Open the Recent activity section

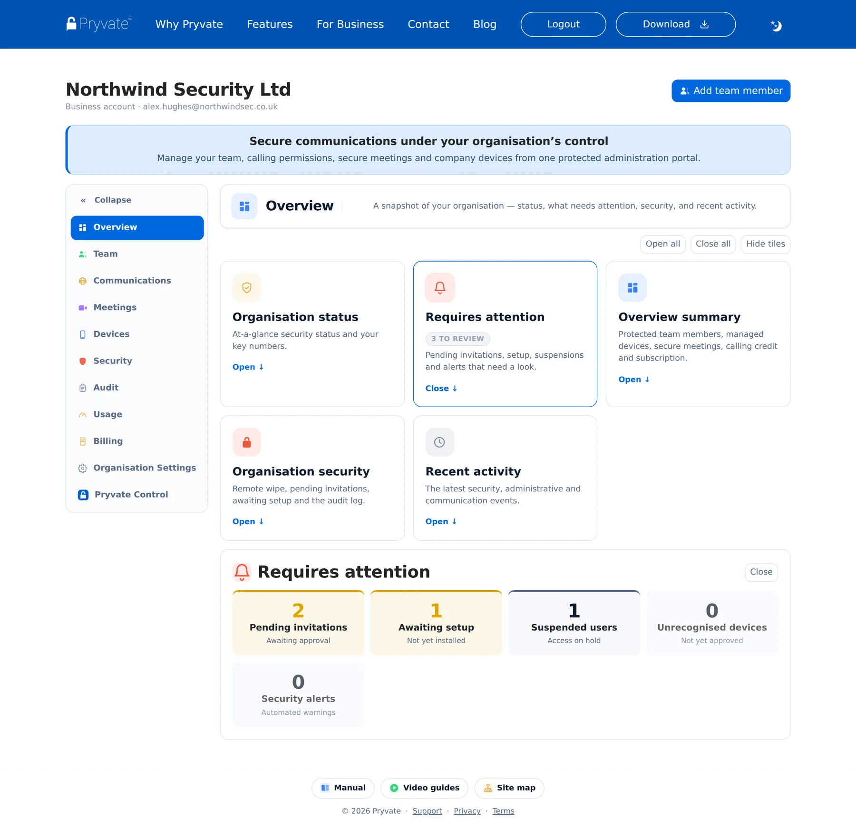[x=441, y=521]
